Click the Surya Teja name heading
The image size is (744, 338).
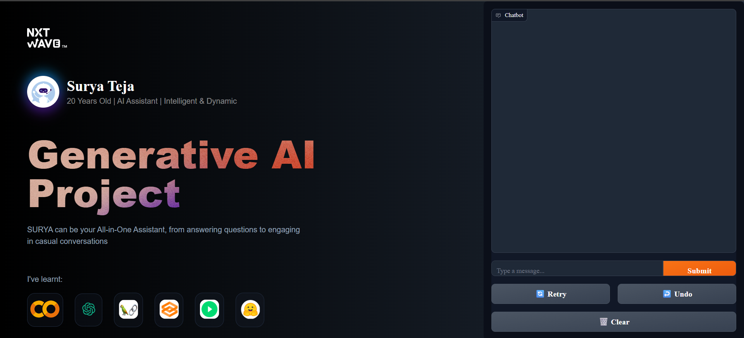(100, 86)
